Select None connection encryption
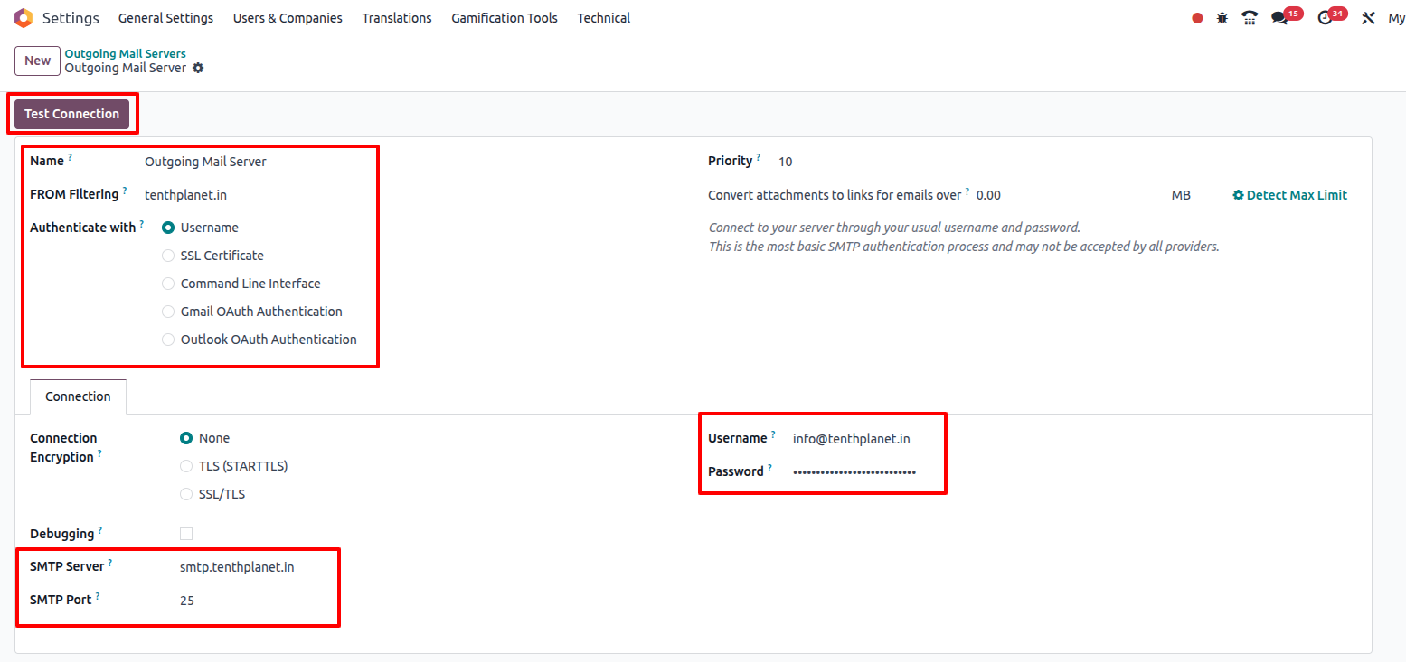This screenshot has height=662, width=1406. point(186,438)
